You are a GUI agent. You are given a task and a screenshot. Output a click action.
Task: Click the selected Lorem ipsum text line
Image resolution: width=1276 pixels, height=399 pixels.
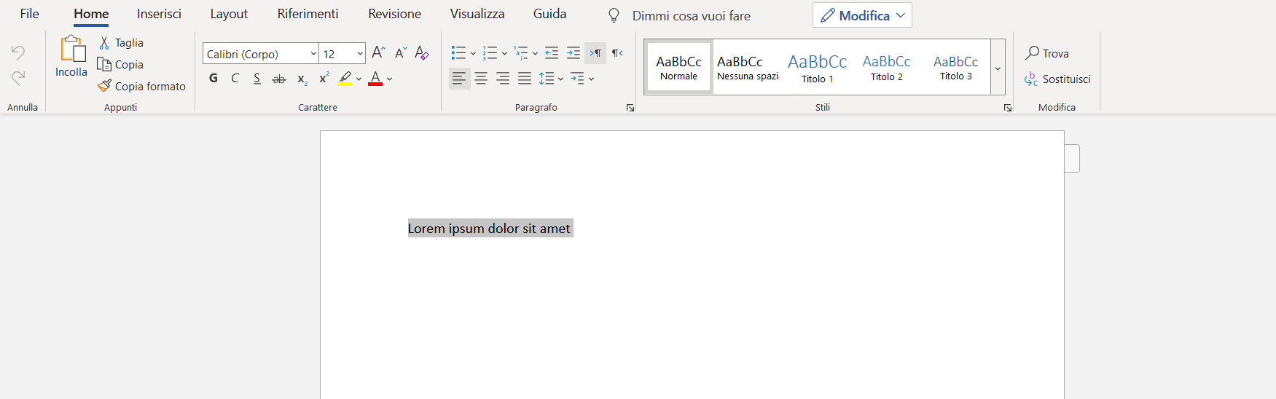tap(490, 229)
